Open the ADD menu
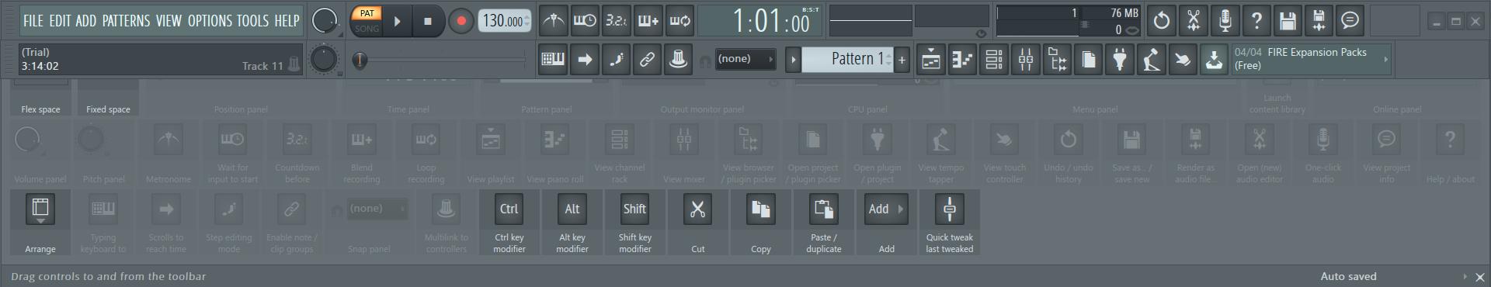The height and width of the screenshot is (287, 1491). [86, 21]
